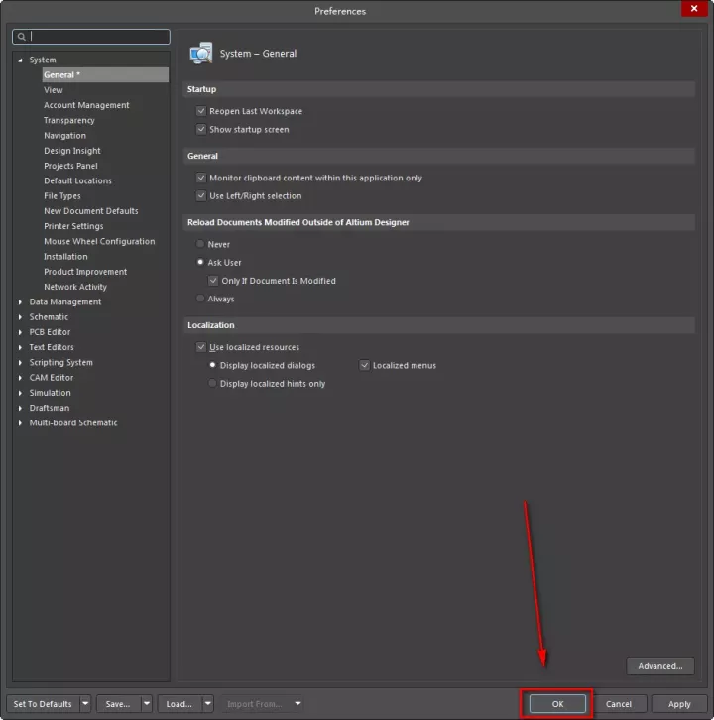Uncheck Use localized resources

[201, 348]
